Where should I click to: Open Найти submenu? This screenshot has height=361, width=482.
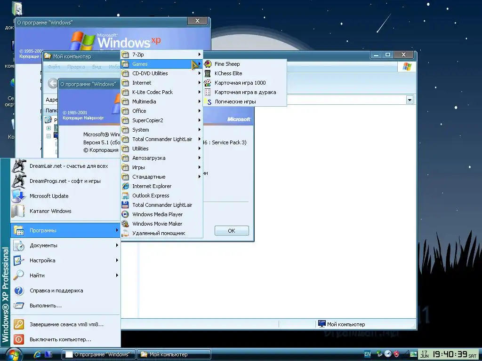coord(65,275)
